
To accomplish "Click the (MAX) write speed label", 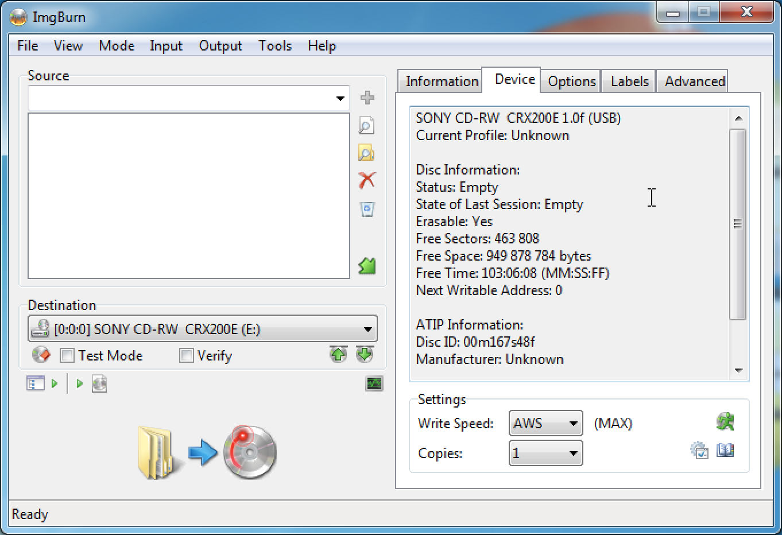I will point(613,424).
